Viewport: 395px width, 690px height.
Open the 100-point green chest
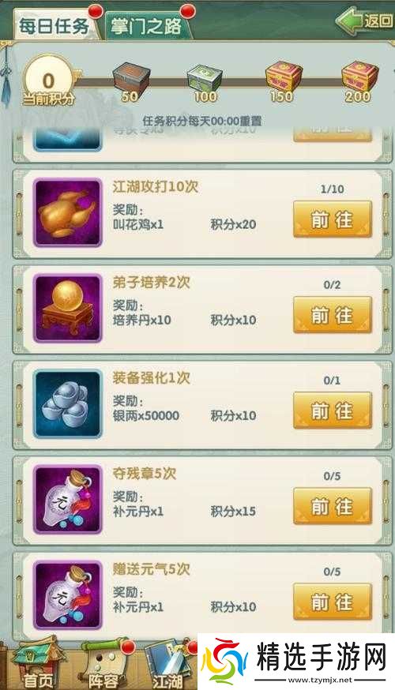(205, 81)
